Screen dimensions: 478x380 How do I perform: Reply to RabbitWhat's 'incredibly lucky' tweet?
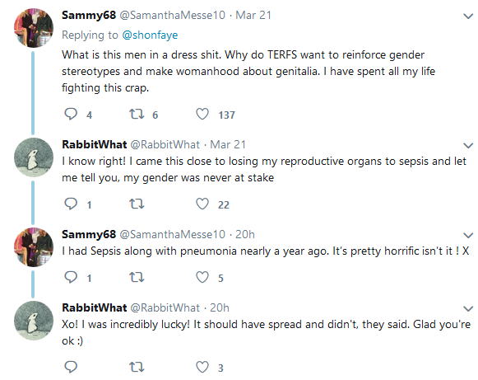click(71, 367)
